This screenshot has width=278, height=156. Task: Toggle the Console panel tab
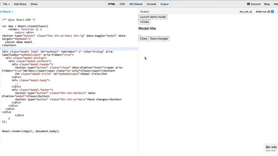[152, 4]
